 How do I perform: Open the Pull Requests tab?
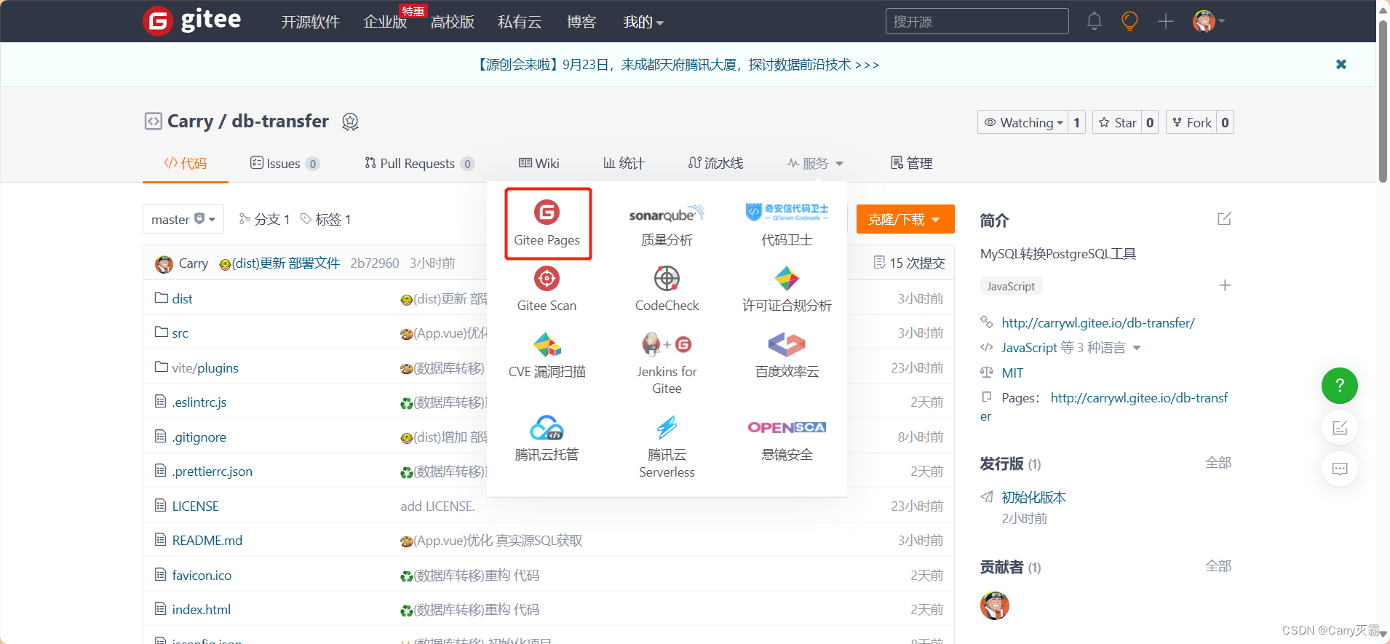tap(419, 163)
